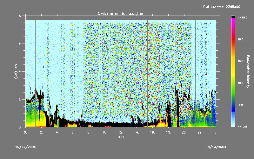Click the x-axis tick label 10:

[x=105, y=132]
